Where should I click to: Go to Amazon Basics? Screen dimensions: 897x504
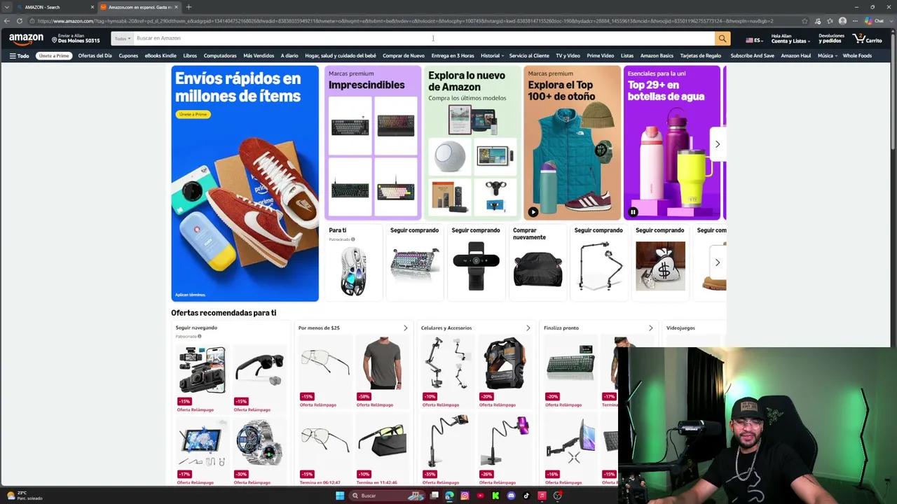657,56
